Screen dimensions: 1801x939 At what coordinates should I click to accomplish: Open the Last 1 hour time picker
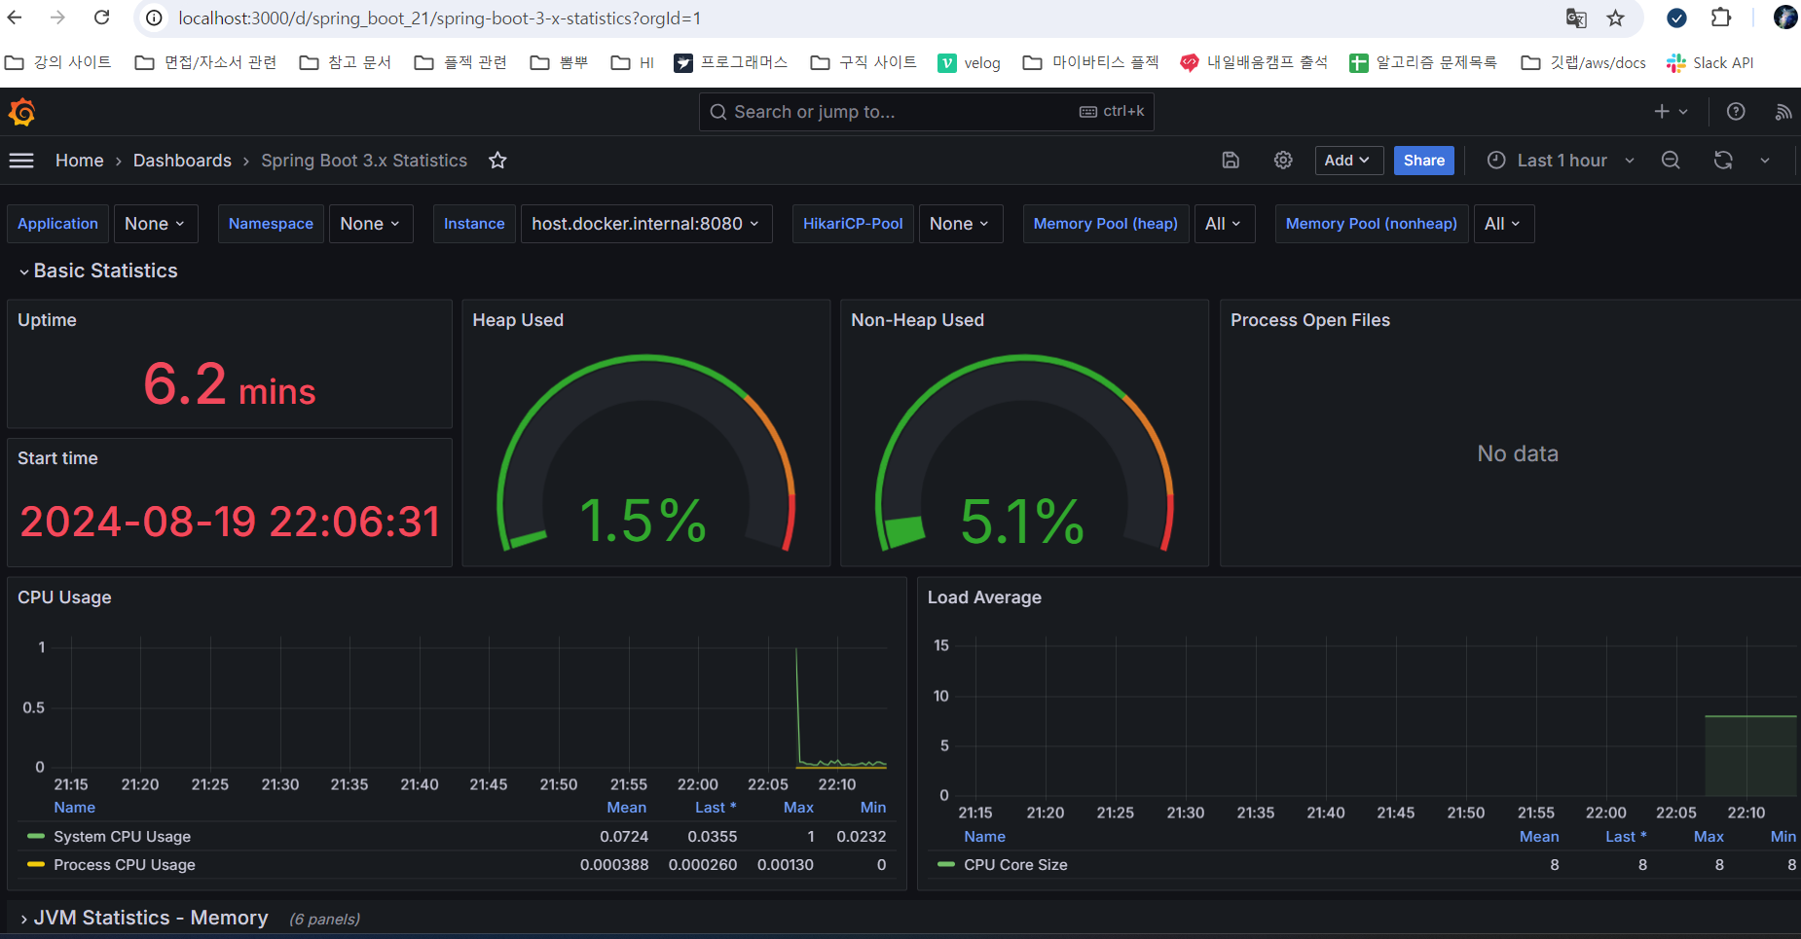pos(1561,161)
